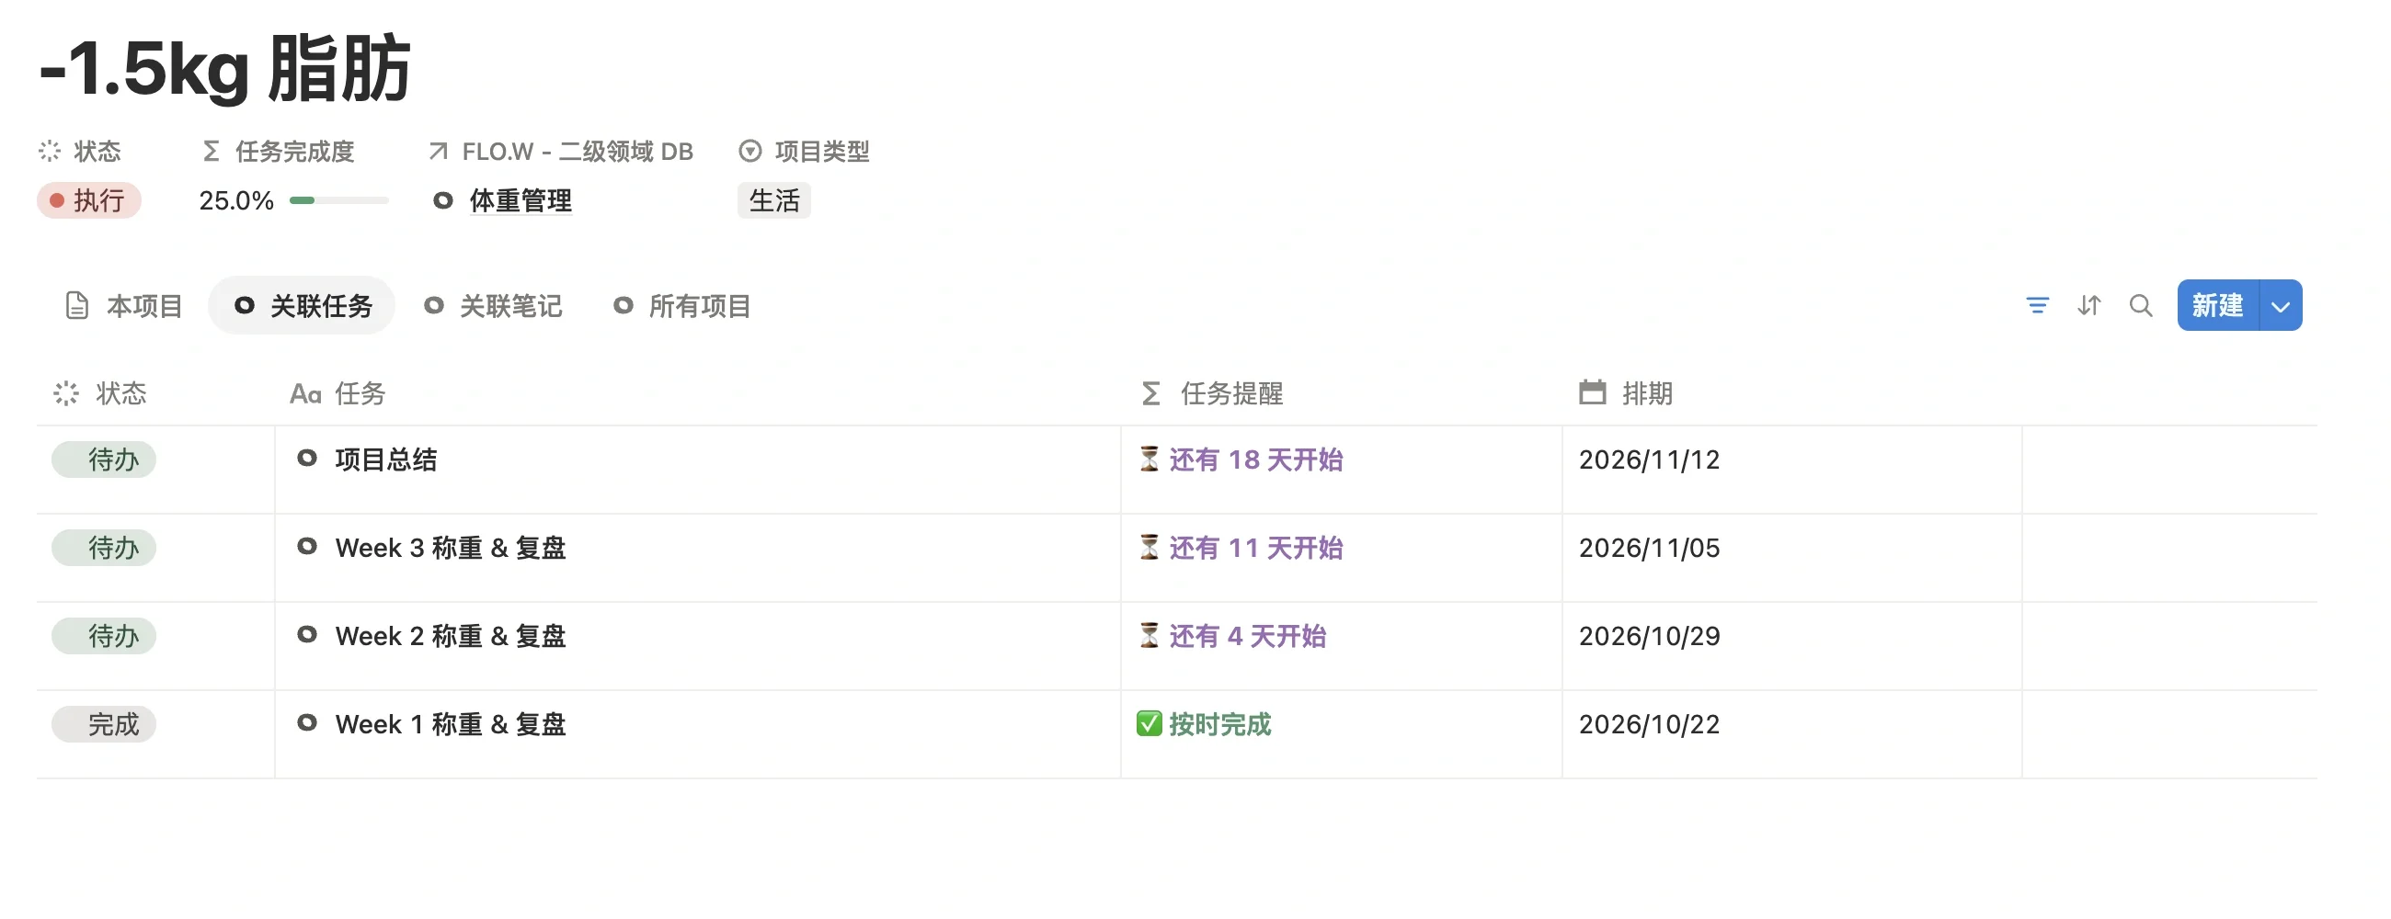Image resolution: width=2391 pixels, height=919 pixels.
Task: Click the 25.0% progress bar
Action: click(x=338, y=200)
